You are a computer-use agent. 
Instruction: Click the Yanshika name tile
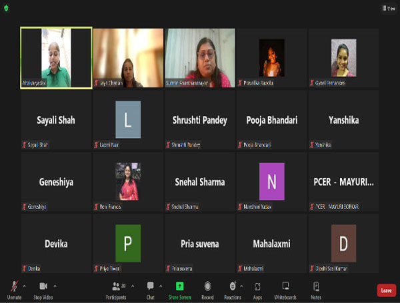343,120
